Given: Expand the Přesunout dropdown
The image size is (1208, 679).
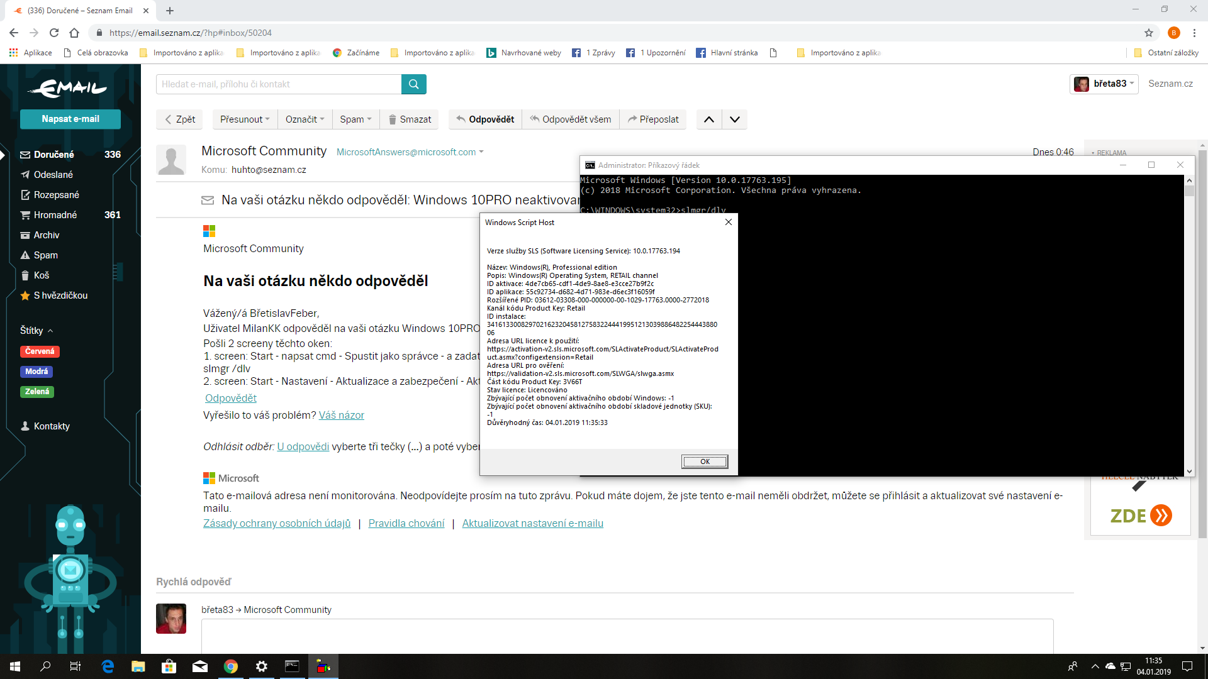Looking at the screenshot, I should [244, 119].
